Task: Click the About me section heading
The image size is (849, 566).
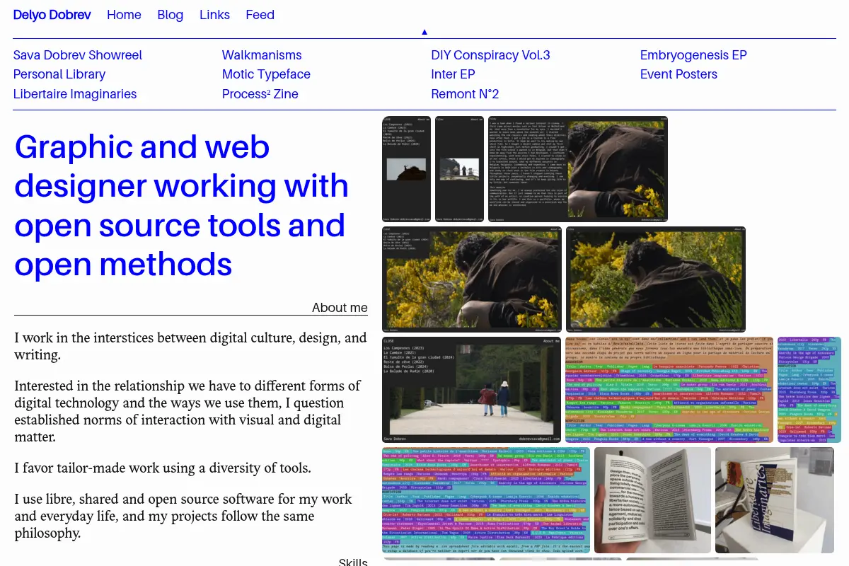Action: tap(340, 308)
